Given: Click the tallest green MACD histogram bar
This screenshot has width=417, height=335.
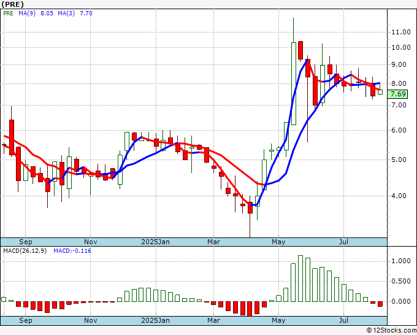Looking at the screenshot, I should [300, 279].
